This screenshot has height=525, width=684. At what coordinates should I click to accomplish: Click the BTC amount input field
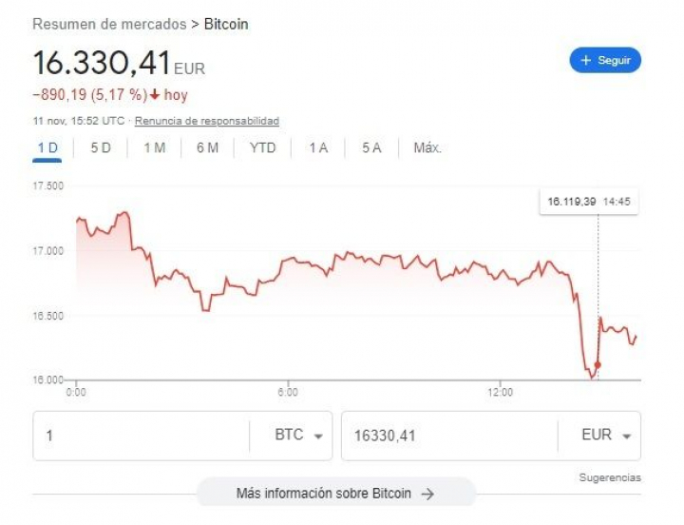[x=142, y=436]
